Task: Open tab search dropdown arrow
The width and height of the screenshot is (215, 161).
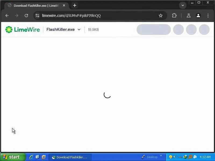Action: coord(183,5)
